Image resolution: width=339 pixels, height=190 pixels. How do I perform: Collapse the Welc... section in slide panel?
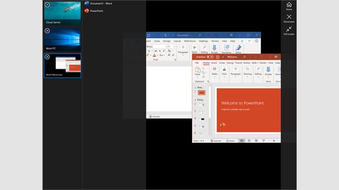click(x=195, y=87)
